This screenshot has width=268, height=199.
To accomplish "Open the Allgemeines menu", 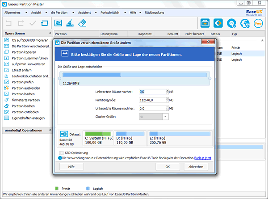I will click(13, 13).
